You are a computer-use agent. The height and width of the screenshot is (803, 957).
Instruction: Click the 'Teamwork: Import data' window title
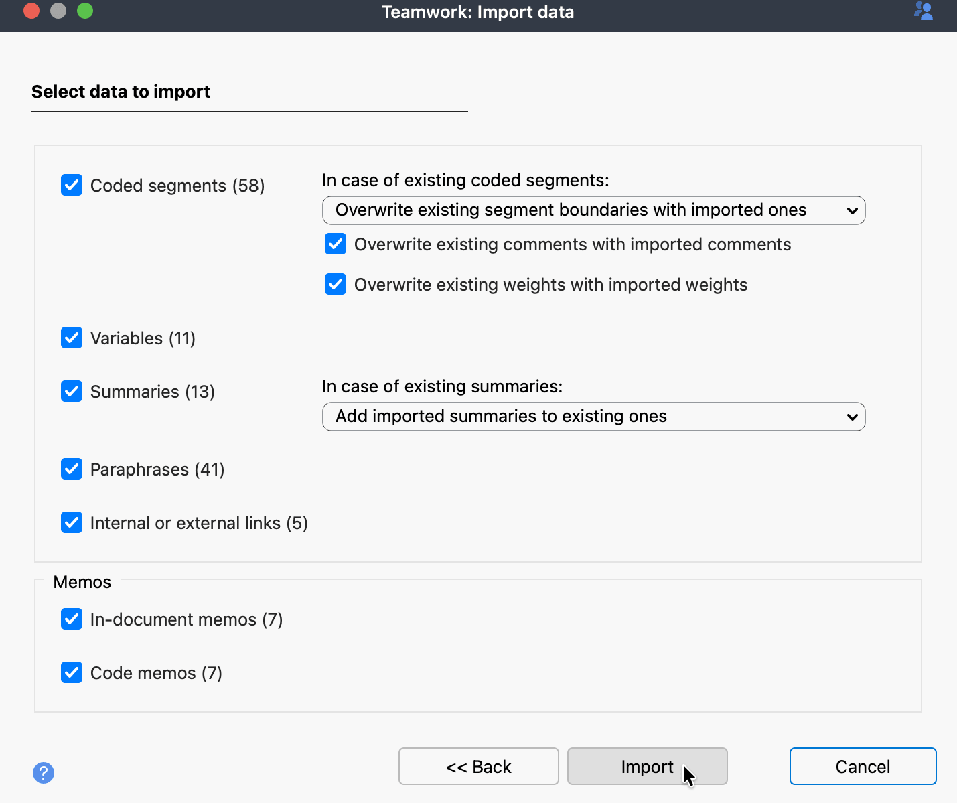(x=478, y=12)
